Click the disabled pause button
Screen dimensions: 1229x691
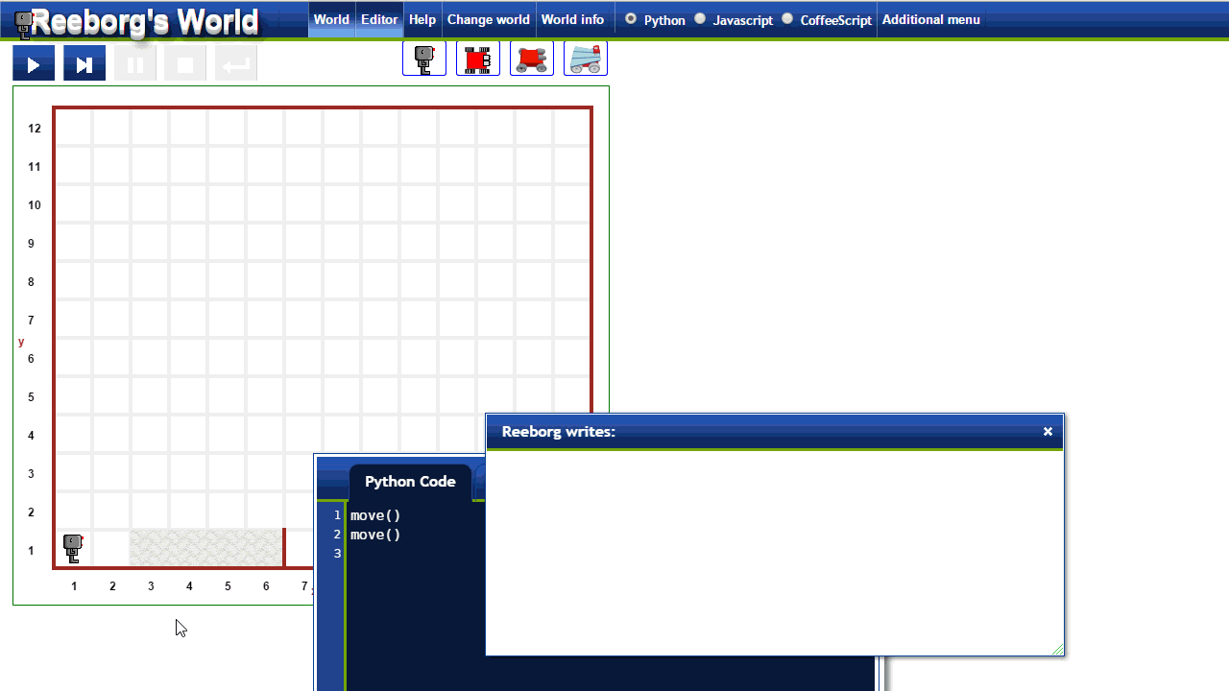pyautogui.click(x=135, y=64)
